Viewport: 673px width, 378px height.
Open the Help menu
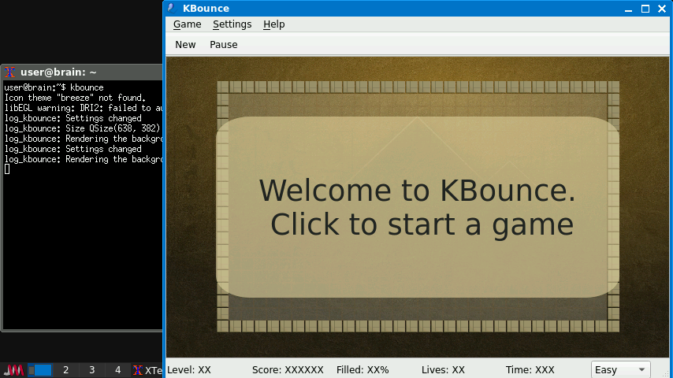point(274,24)
